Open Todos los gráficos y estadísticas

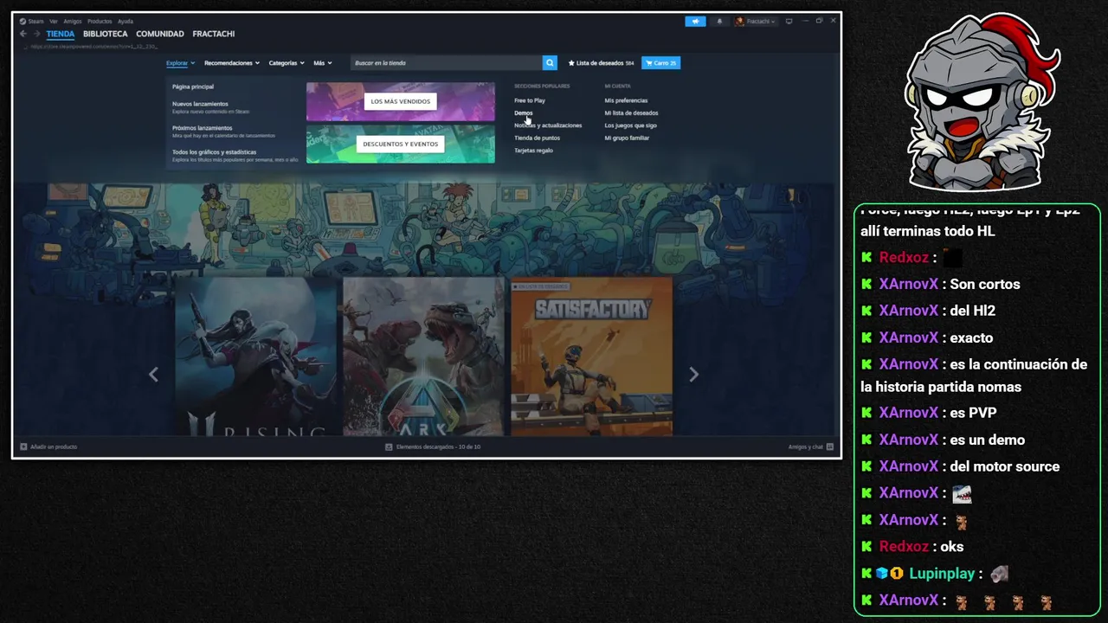point(214,152)
